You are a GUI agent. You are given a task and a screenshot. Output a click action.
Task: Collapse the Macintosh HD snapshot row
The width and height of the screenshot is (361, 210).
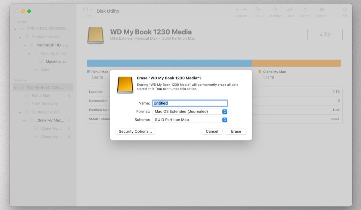[29, 54]
